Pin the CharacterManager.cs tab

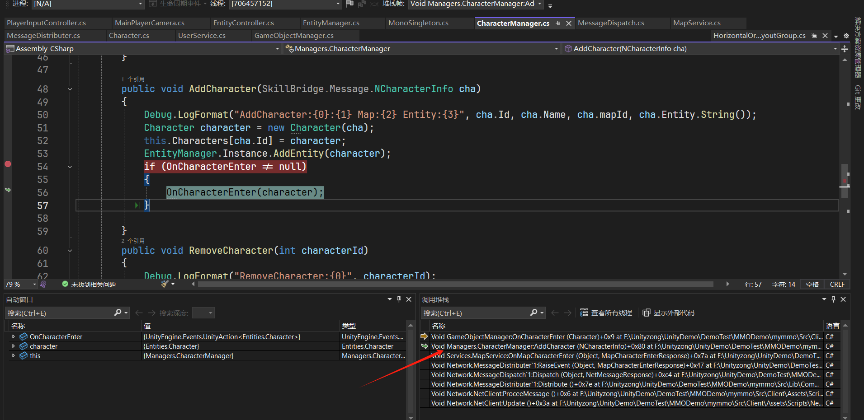(558, 23)
